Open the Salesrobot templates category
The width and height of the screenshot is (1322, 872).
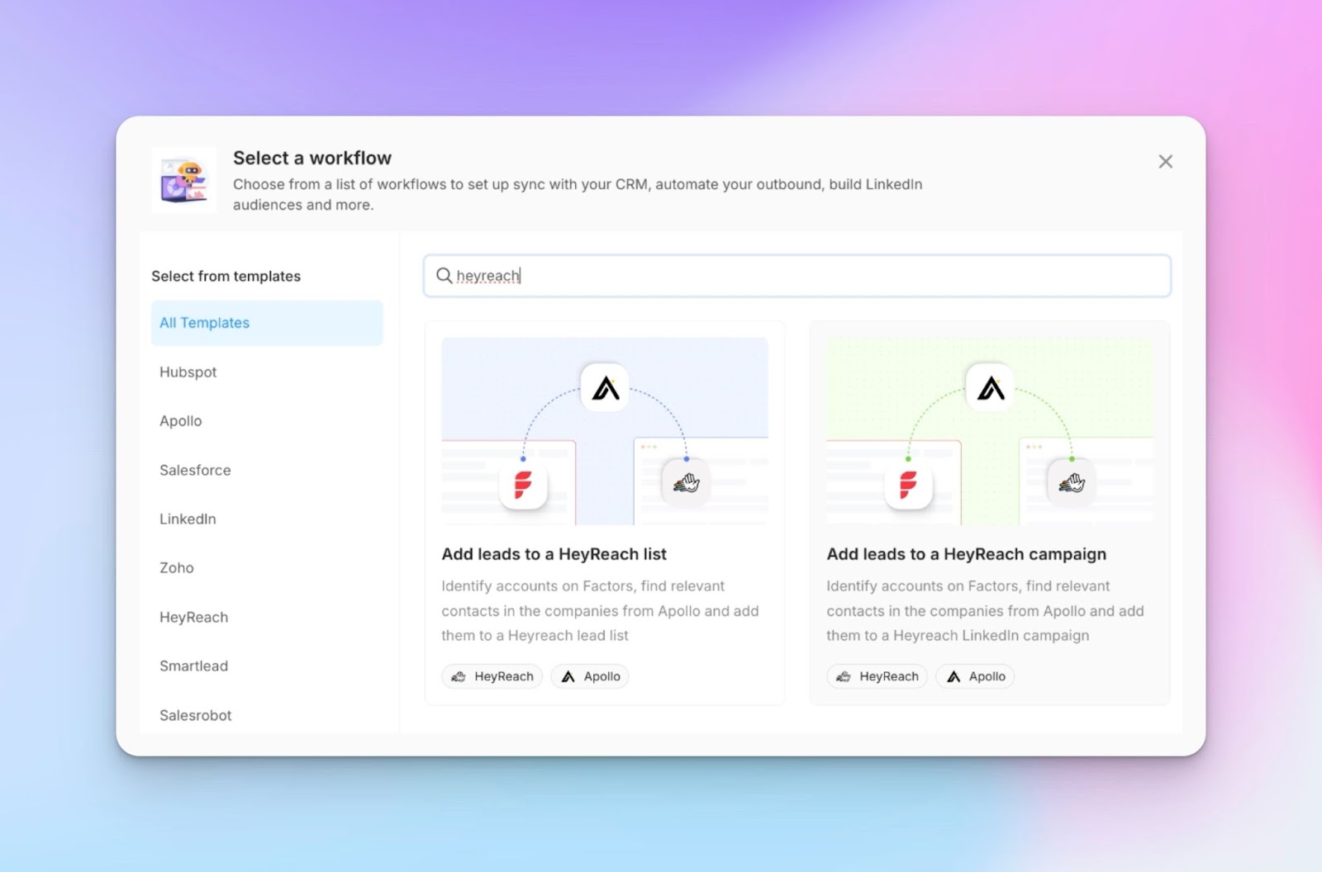196,715
